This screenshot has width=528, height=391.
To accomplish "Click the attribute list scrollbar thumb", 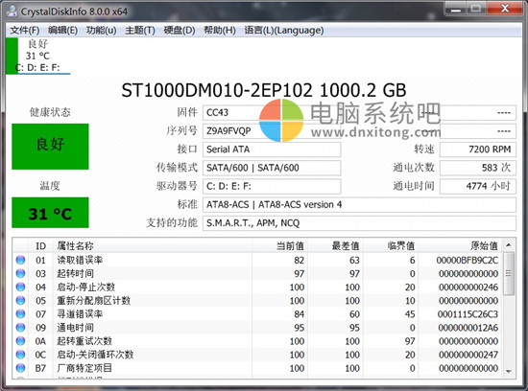I will (509, 274).
